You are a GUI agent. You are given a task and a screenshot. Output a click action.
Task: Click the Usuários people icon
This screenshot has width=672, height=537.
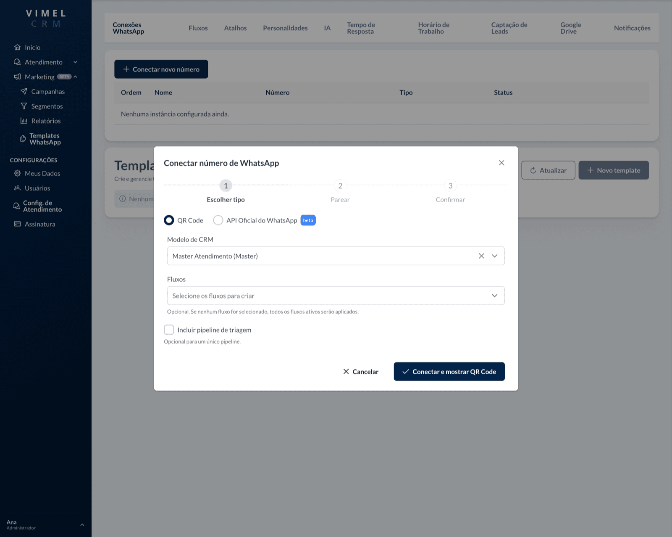17,188
